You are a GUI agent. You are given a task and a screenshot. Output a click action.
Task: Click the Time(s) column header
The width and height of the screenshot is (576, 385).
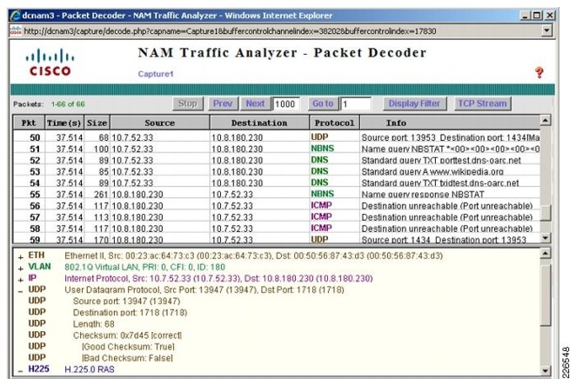point(64,123)
